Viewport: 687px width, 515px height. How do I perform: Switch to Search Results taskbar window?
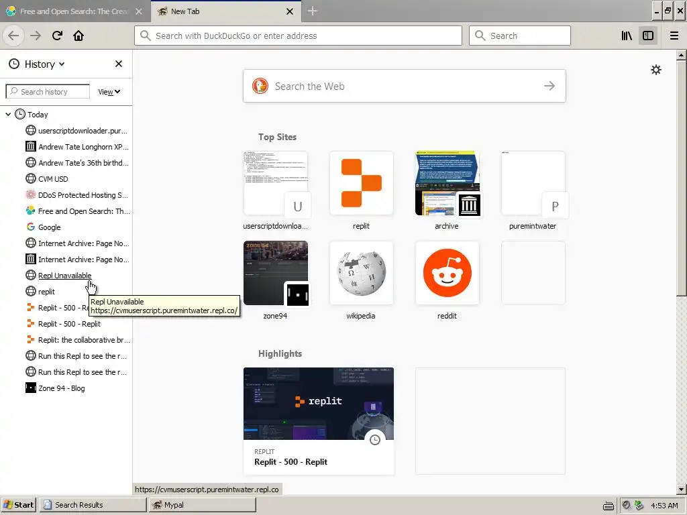tap(93, 505)
